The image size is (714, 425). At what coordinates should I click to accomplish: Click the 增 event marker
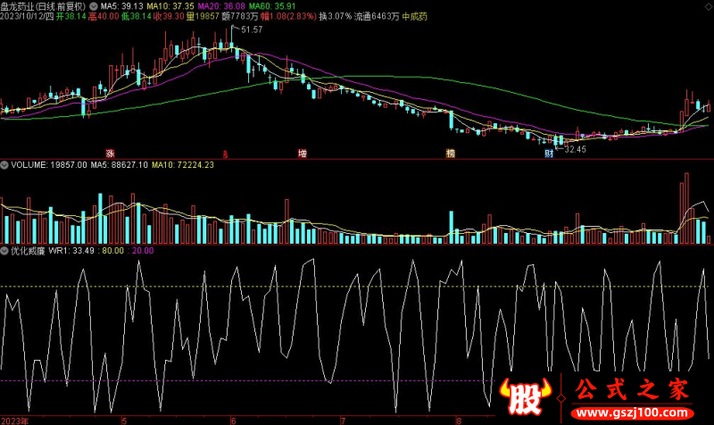click(302, 153)
